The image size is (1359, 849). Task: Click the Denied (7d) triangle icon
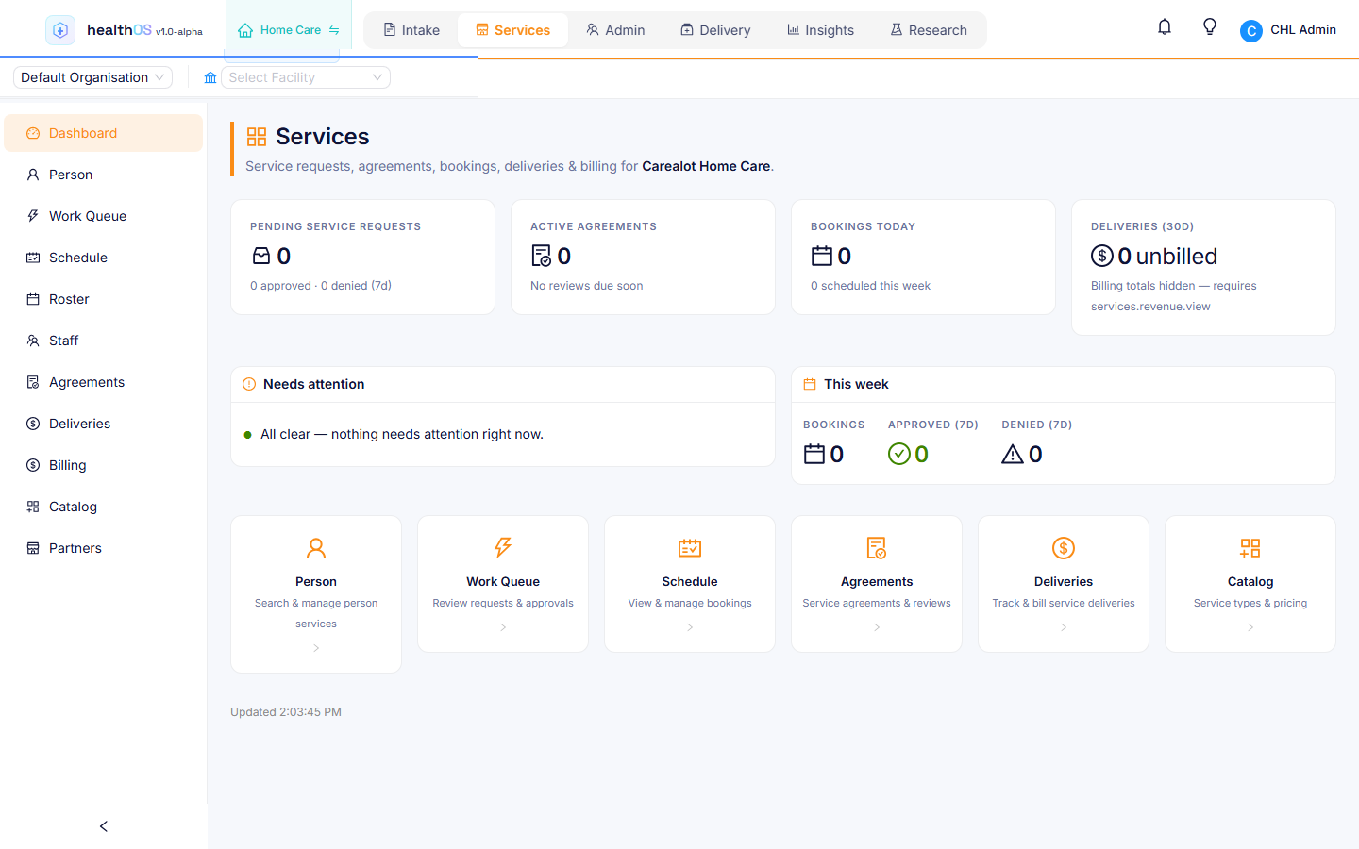(1013, 454)
